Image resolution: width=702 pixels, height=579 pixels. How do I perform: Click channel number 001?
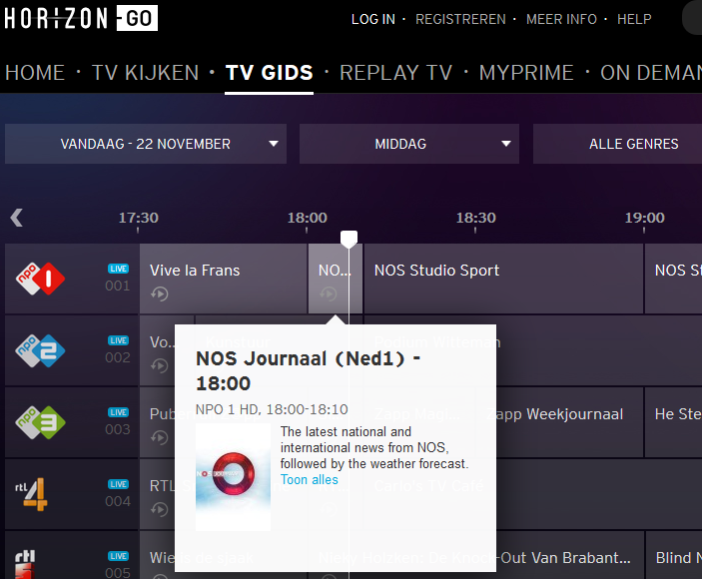[x=117, y=286]
